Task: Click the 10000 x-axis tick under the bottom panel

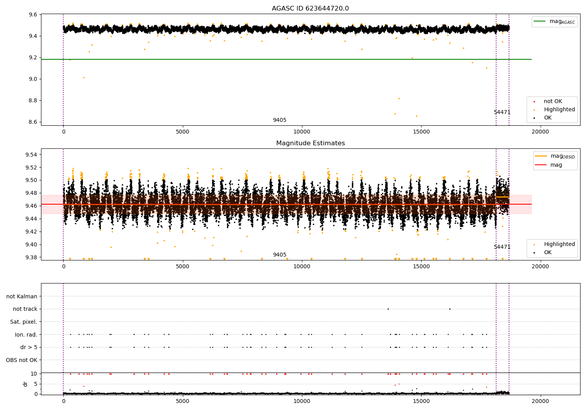Action: [302, 401]
